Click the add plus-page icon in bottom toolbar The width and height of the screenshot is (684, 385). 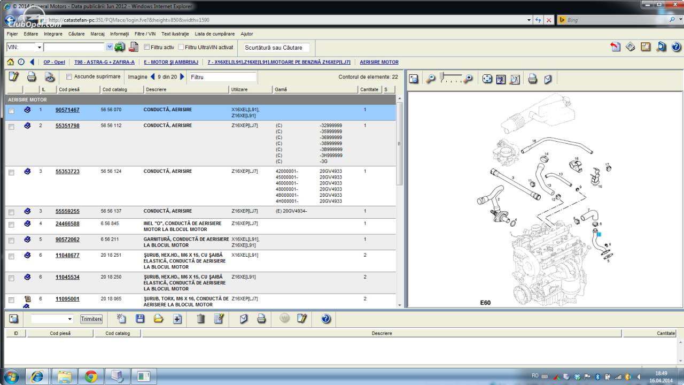(x=177, y=319)
